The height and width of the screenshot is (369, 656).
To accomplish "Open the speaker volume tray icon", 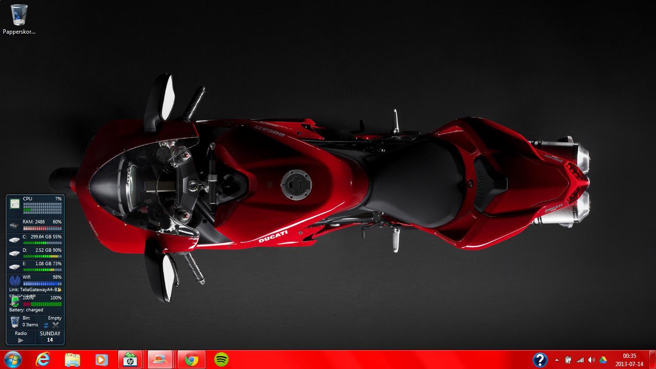I will point(592,360).
